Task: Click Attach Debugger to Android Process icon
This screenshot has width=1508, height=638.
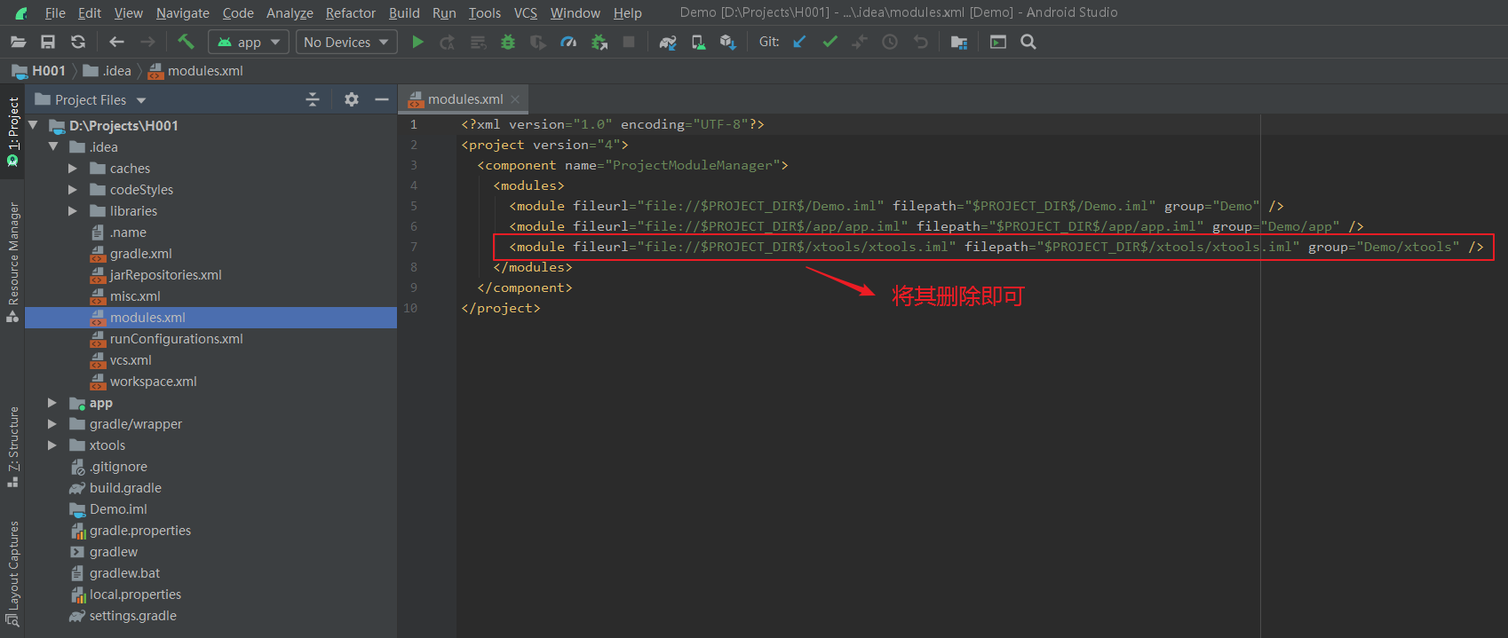Action: click(599, 42)
